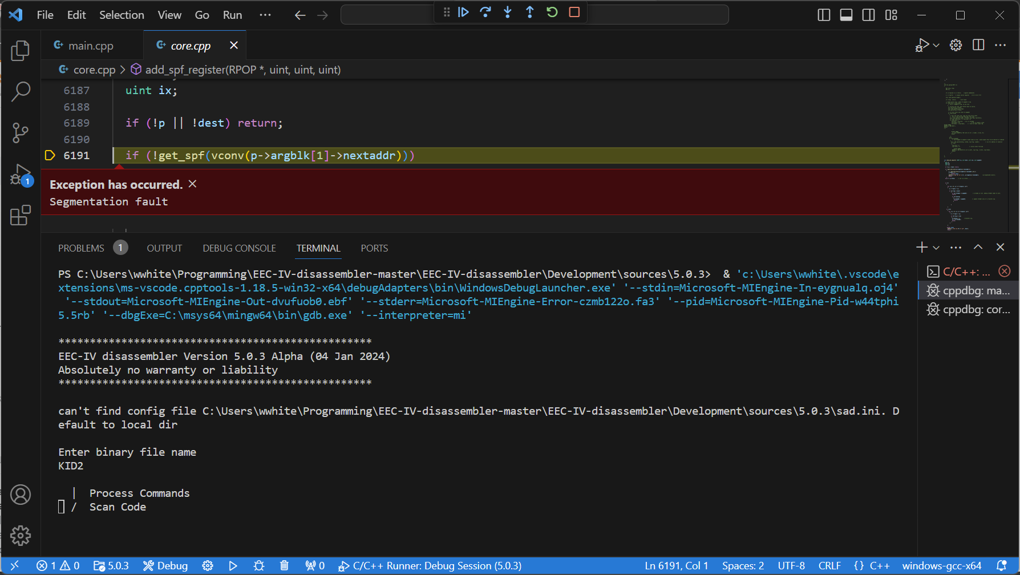Maximize the panel with the chevron up
This screenshot has width=1020, height=575.
click(978, 247)
